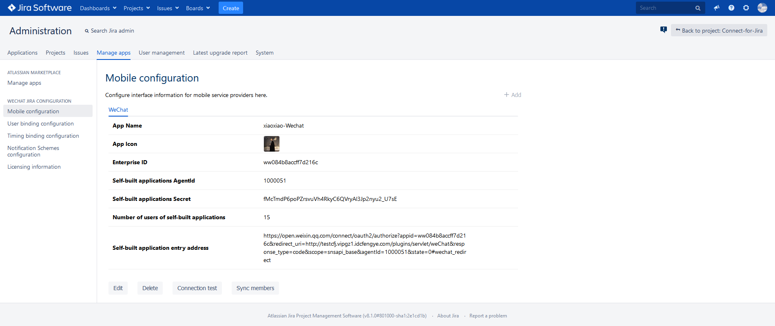The image size is (775, 326).
Task: Open User binding configuration
Action: (40, 123)
